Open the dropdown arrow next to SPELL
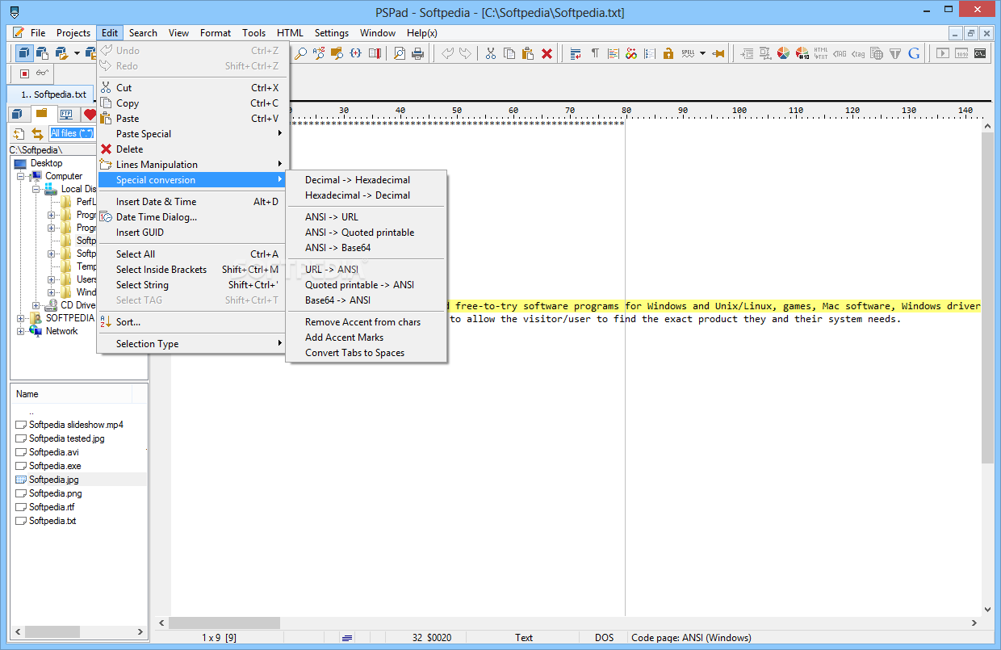 [x=702, y=53]
